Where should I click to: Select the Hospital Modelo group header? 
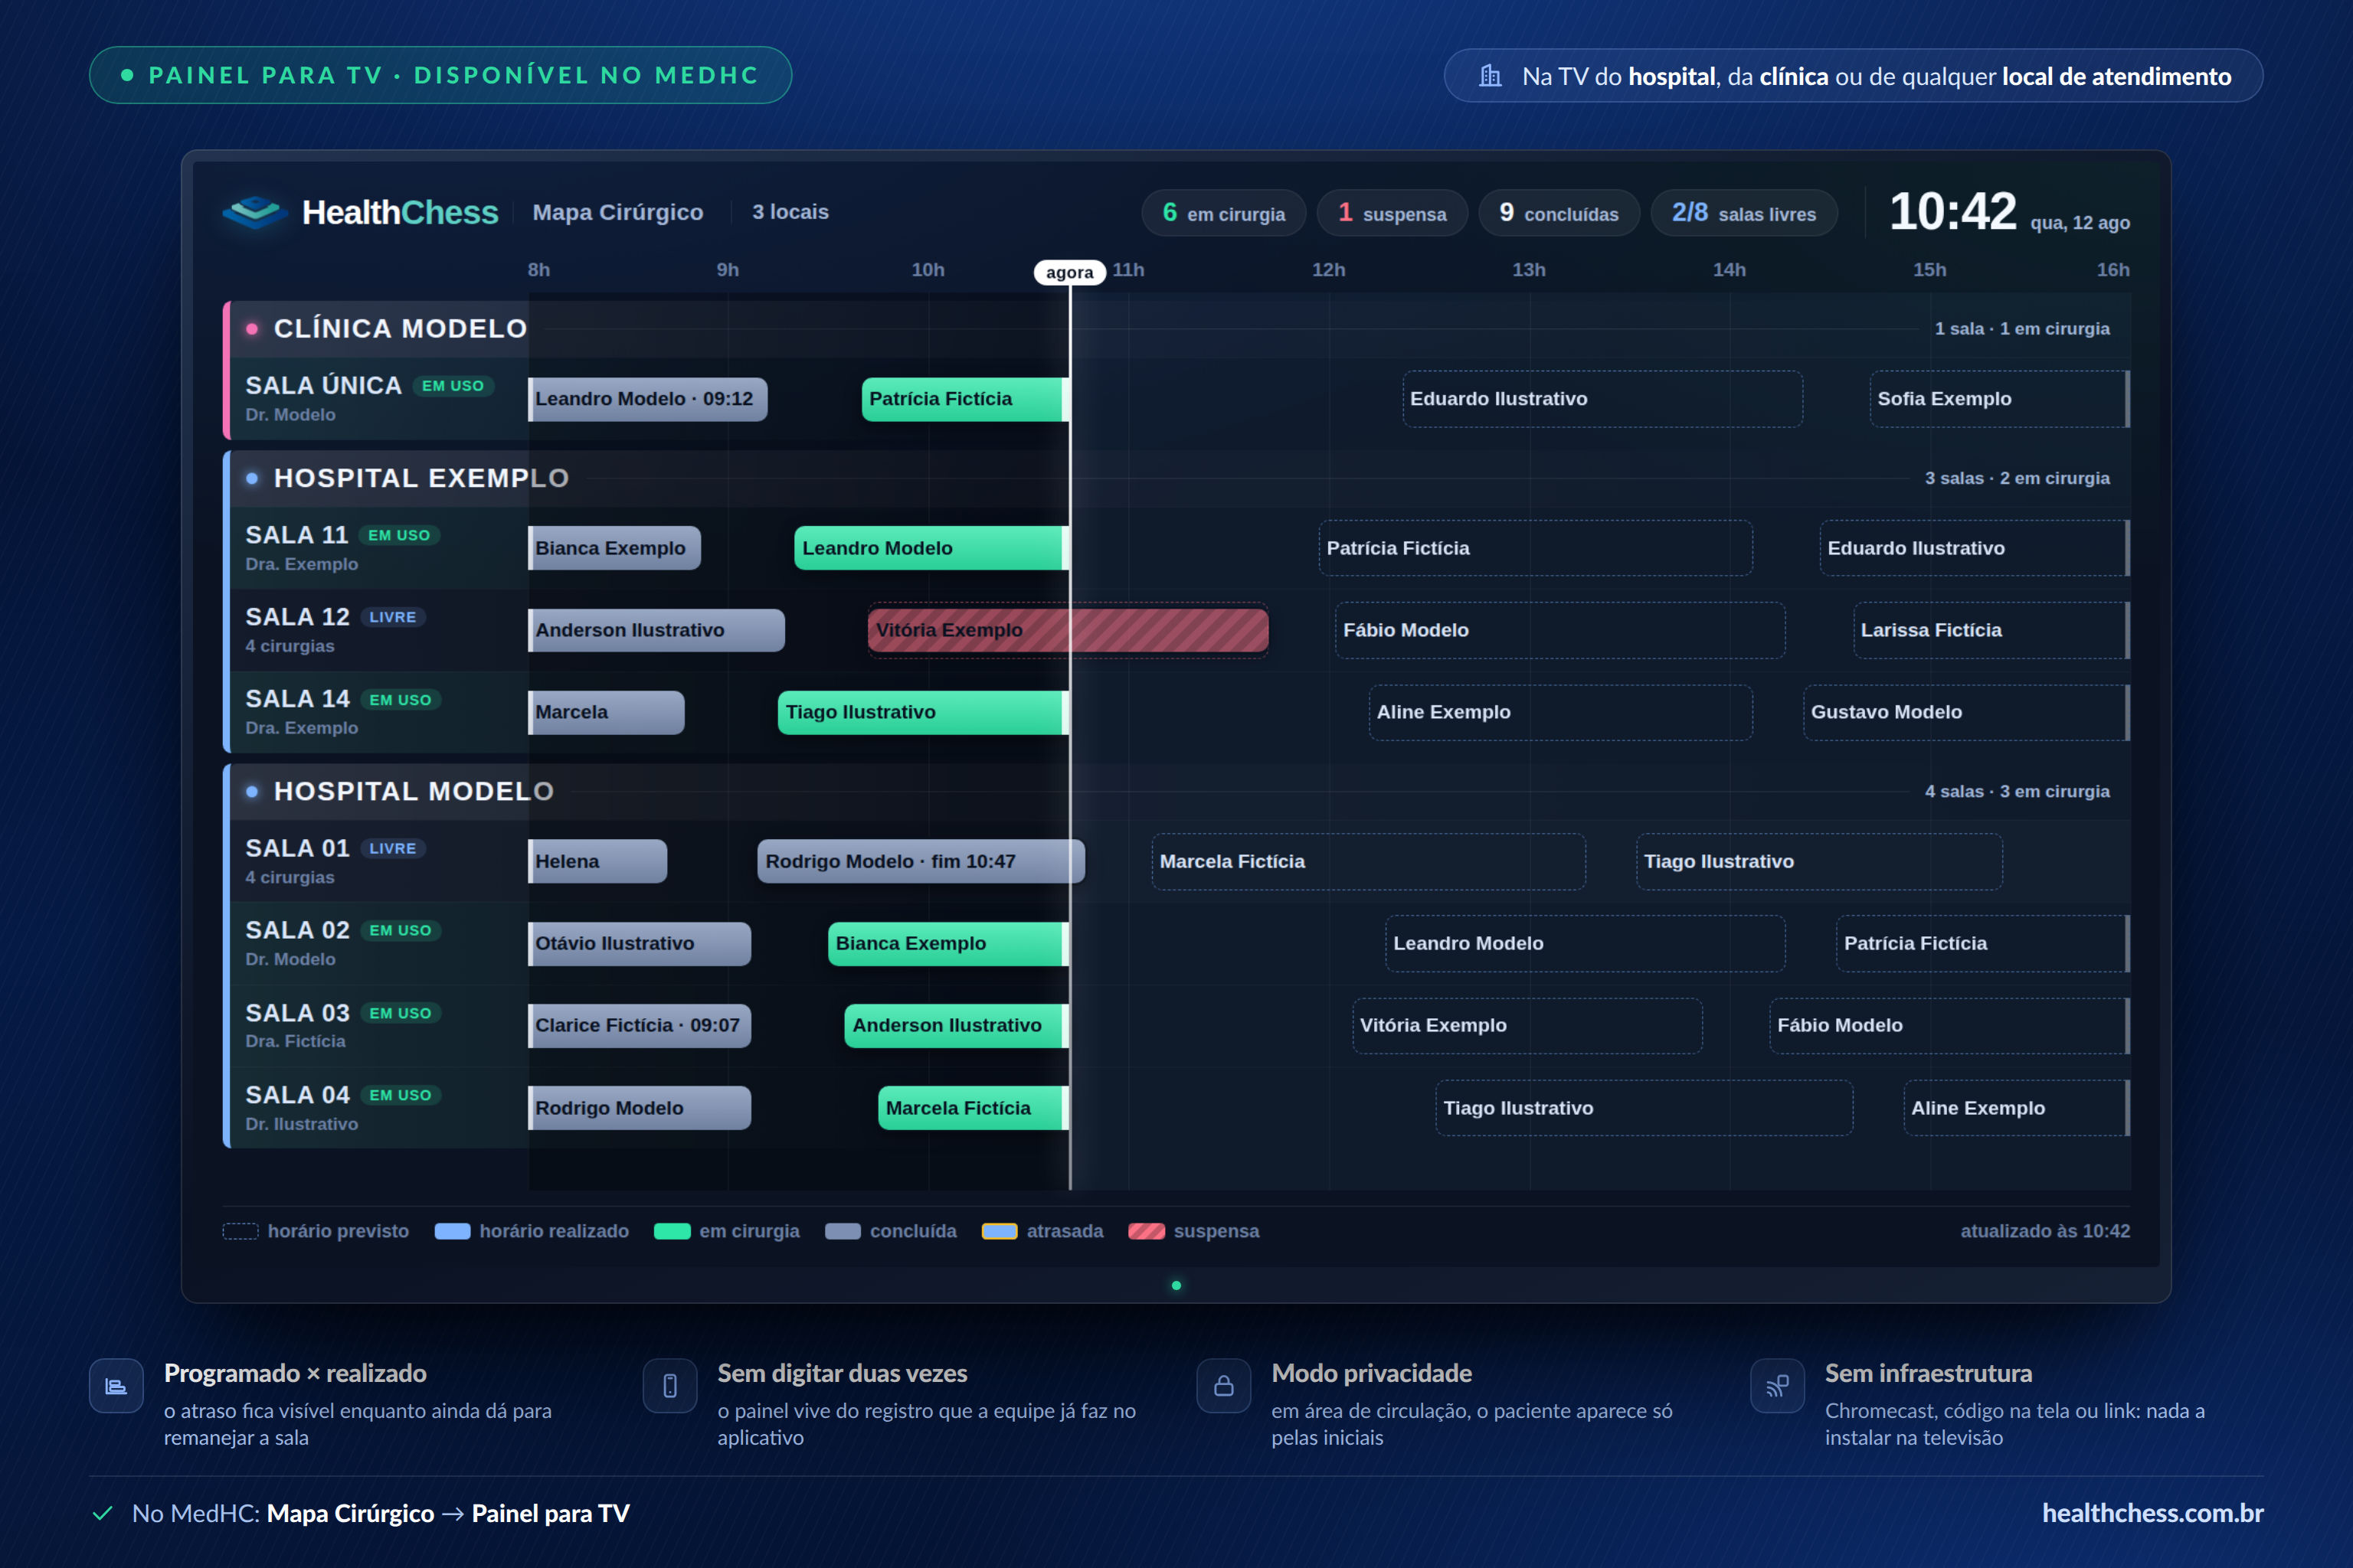pos(1176,792)
